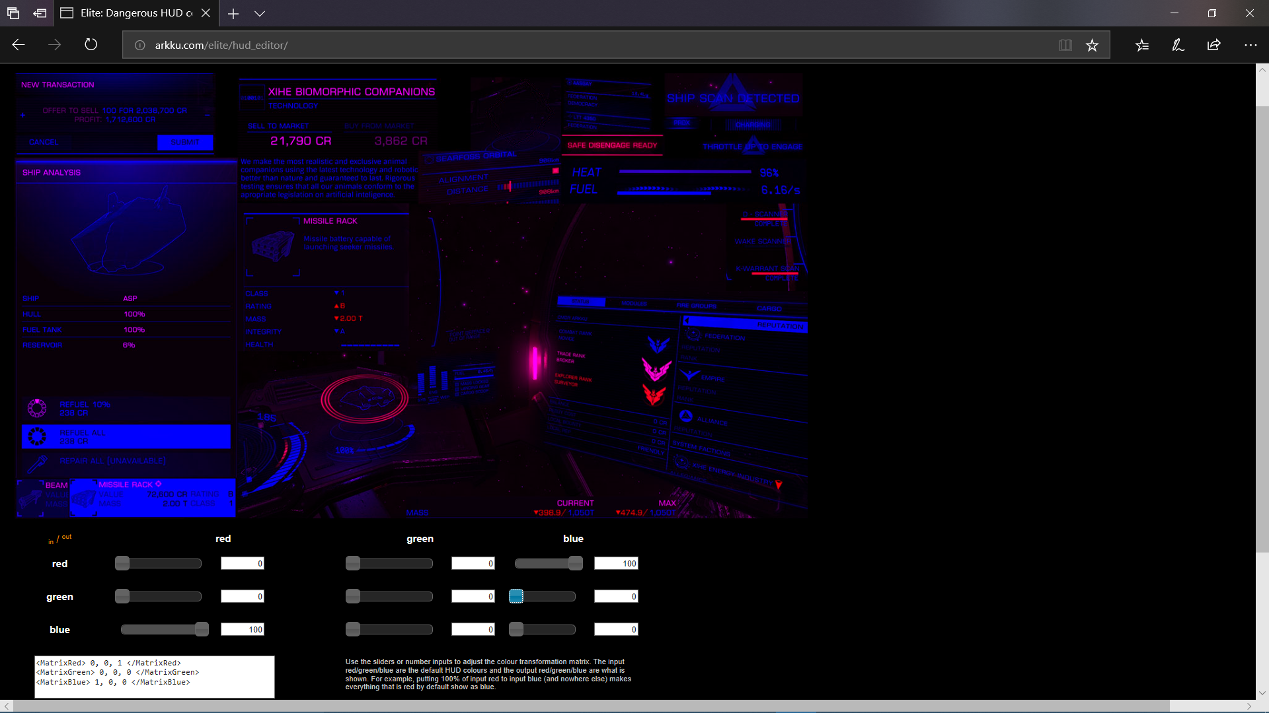Click the horizontal scrollbar thumb
Viewport: 1269px width, 713px height.
point(592,706)
